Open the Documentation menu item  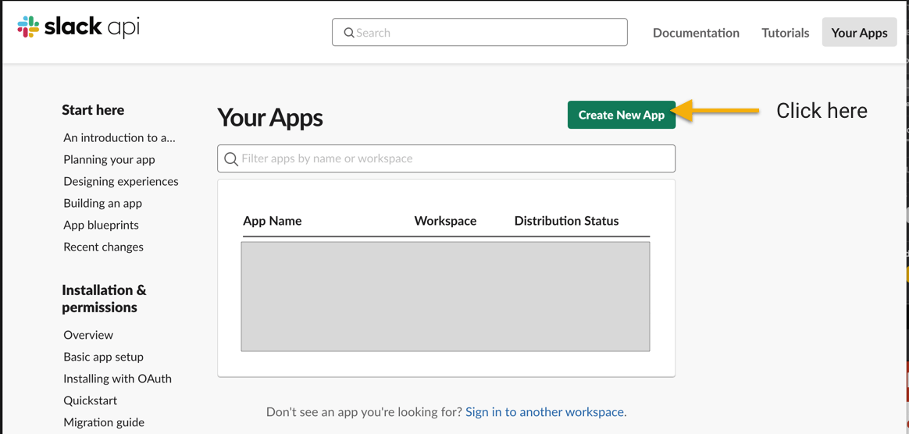click(x=696, y=33)
